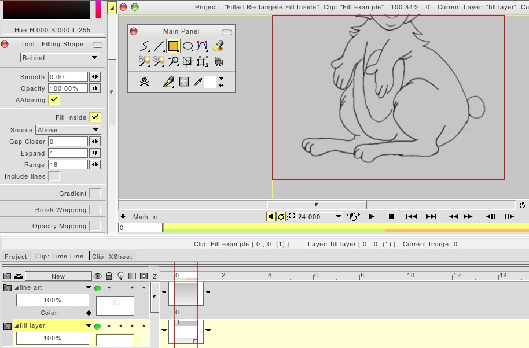Select the transform box tool
529x348 pixels.
(202, 61)
